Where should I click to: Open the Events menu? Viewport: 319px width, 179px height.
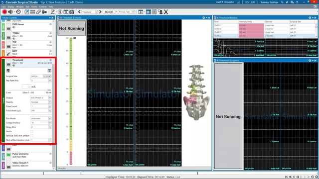click(x=34, y=6)
